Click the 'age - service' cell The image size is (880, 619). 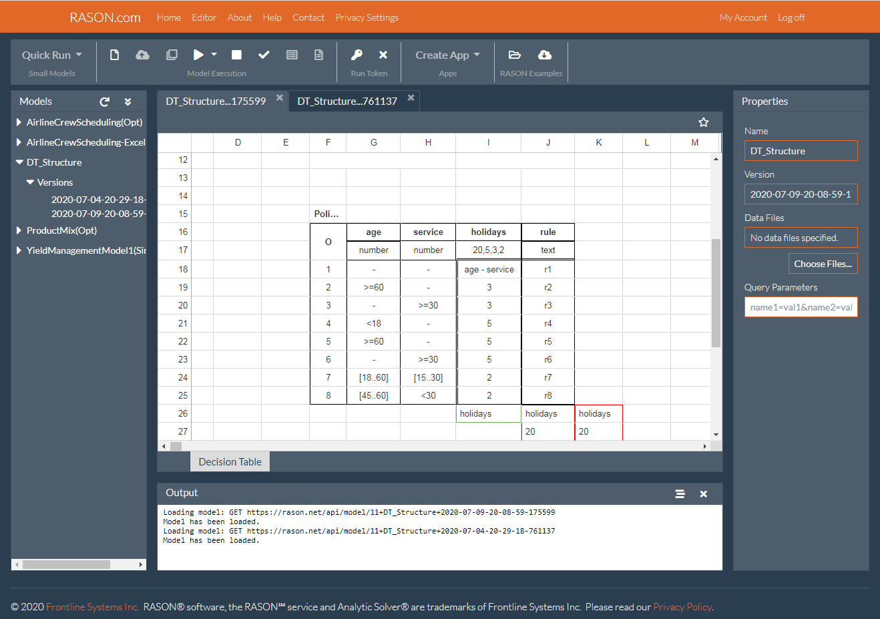click(x=489, y=269)
